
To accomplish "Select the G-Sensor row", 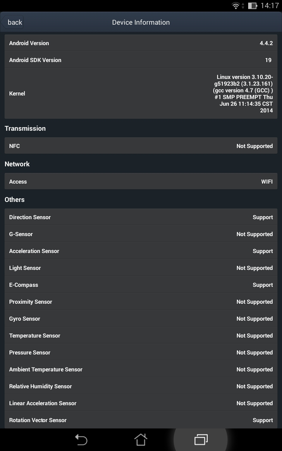I will [141, 234].
